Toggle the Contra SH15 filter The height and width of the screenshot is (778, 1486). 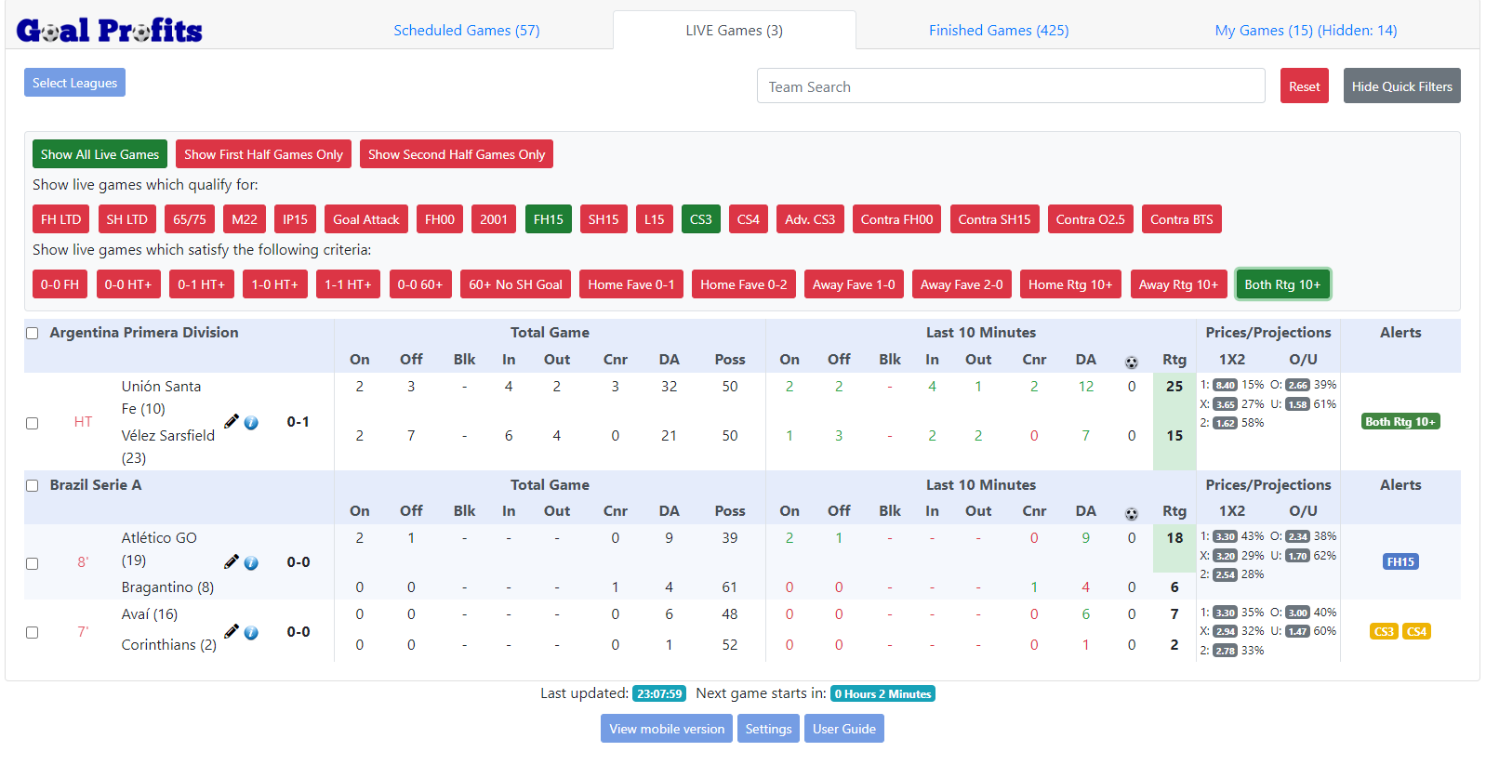(x=995, y=219)
